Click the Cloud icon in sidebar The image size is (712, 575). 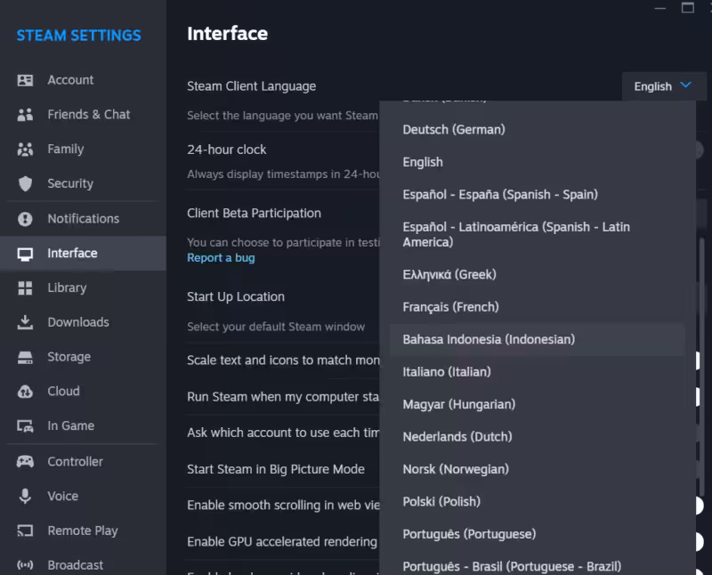25,392
